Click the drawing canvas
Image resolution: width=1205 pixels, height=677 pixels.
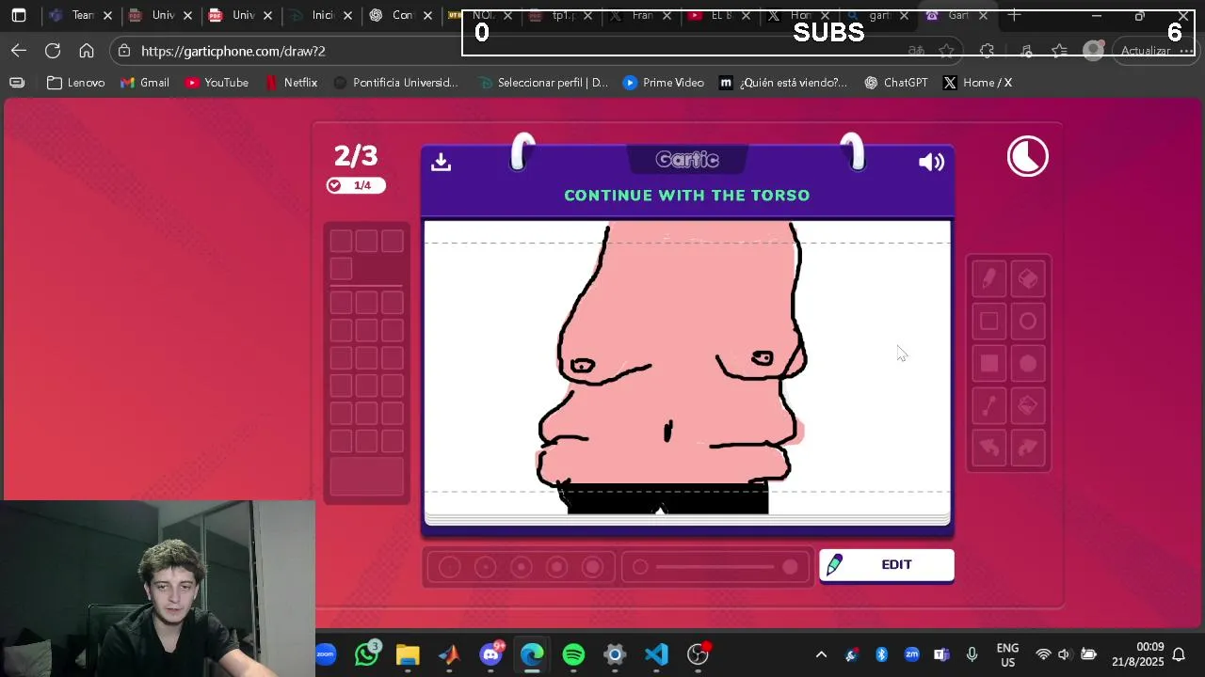pyautogui.click(x=687, y=368)
